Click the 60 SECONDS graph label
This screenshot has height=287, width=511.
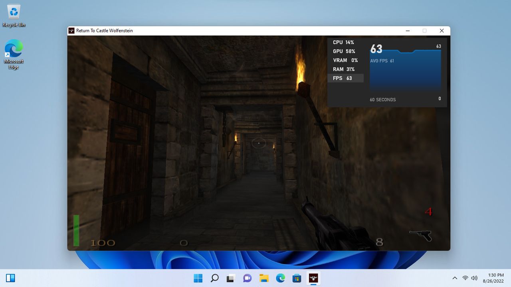[x=383, y=100]
